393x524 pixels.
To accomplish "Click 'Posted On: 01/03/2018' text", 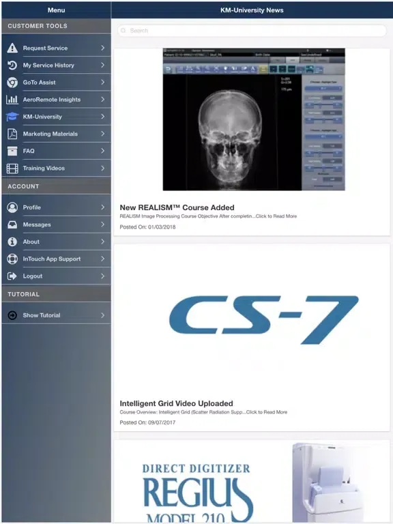I will [147, 227].
